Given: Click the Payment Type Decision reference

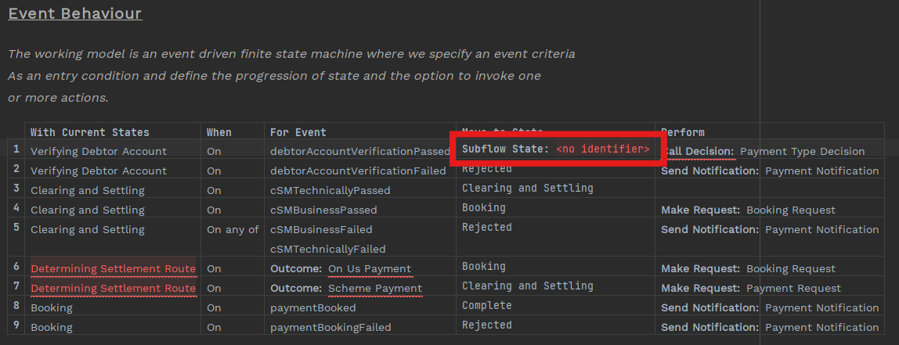Looking at the screenshot, I should 802,151.
